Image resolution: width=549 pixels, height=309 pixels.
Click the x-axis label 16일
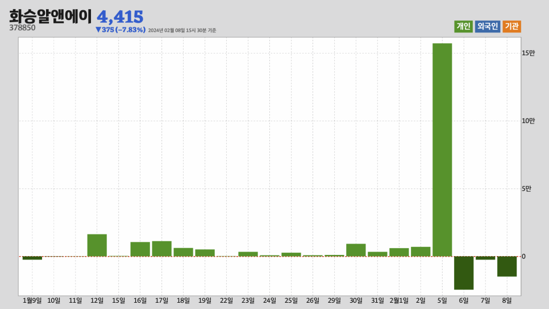pyautogui.click(x=140, y=300)
